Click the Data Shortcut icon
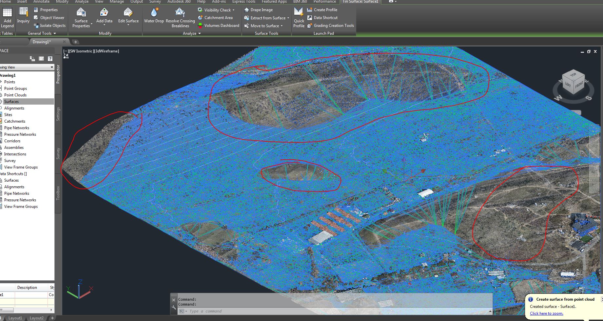603x321 pixels. pyautogui.click(x=309, y=17)
